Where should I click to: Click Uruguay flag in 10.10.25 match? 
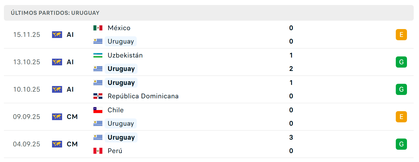(98, 83)
